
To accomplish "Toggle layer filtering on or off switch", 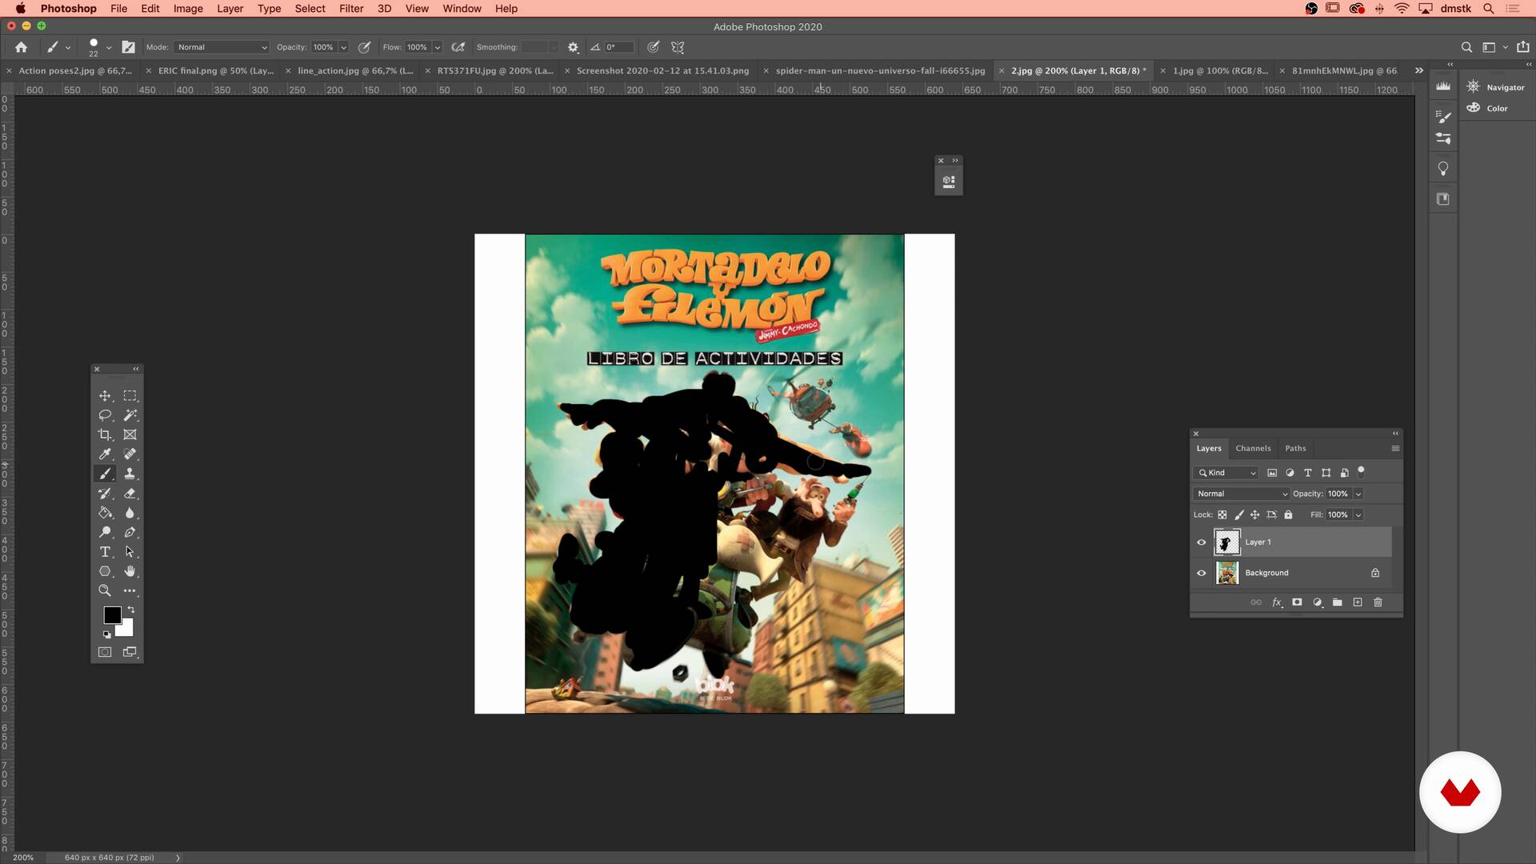I will click(1361, 472).
